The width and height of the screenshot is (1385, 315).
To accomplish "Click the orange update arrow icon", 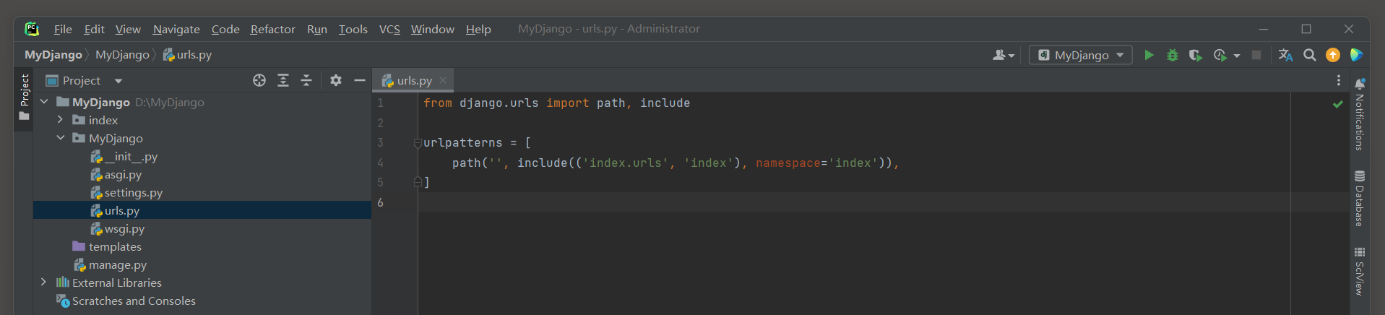I will [x=1333, y=55].
